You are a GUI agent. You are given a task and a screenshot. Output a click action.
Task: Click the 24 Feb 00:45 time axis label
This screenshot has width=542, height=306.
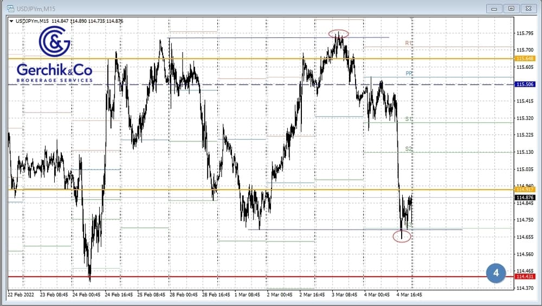(86, 295)
